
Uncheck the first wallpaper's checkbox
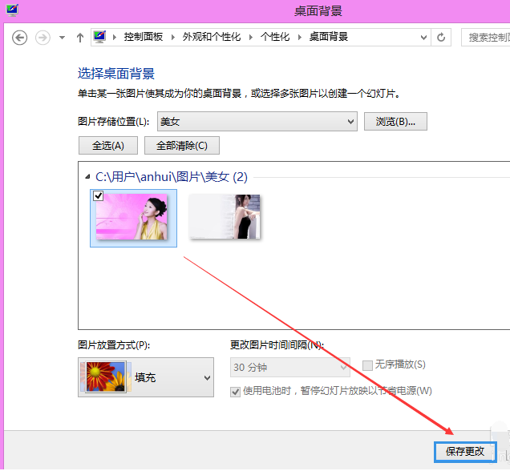click(x=99, y=196)
